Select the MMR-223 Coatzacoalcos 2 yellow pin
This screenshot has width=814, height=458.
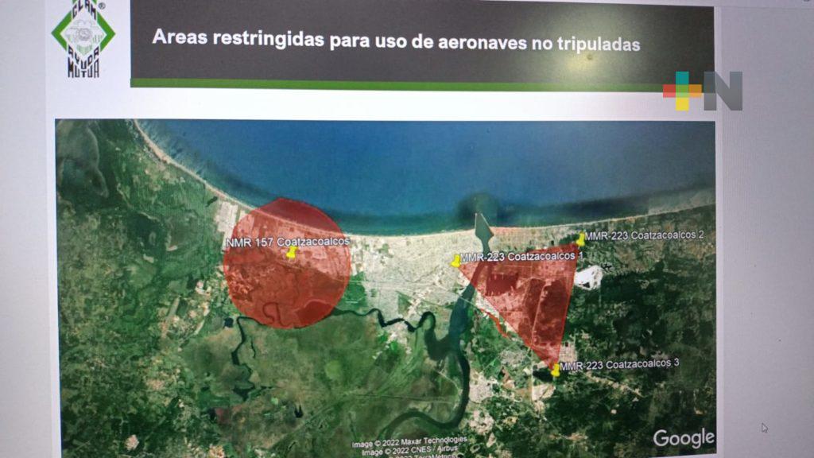click(581, 239)
